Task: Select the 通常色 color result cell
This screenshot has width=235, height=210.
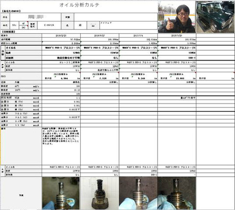Action: pyautogui.click(x=61, y=82)
